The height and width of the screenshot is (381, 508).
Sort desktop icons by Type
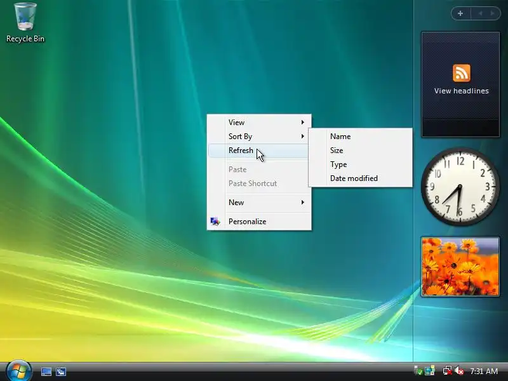[360, 164]
